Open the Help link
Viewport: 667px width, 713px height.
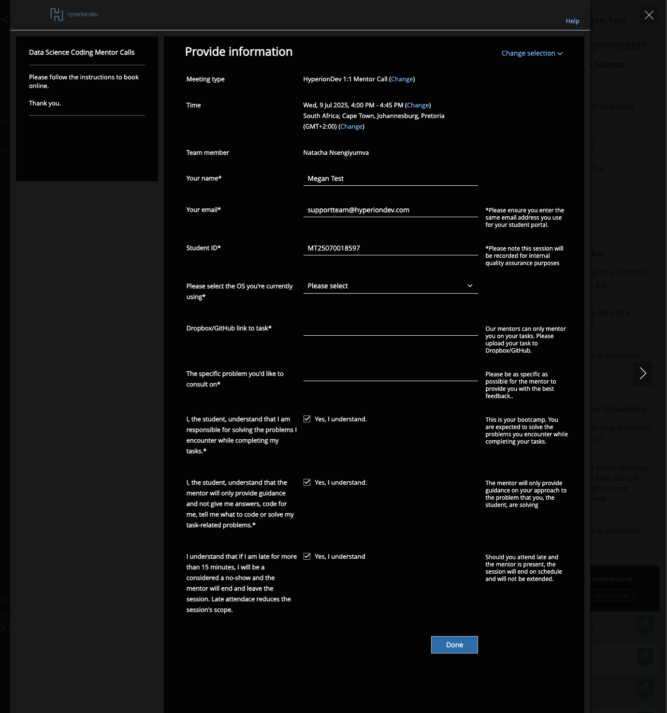click(572, 21)
